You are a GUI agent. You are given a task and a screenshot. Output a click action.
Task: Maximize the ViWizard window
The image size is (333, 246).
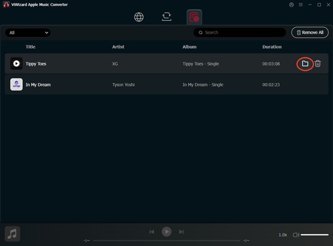point(319,4)
